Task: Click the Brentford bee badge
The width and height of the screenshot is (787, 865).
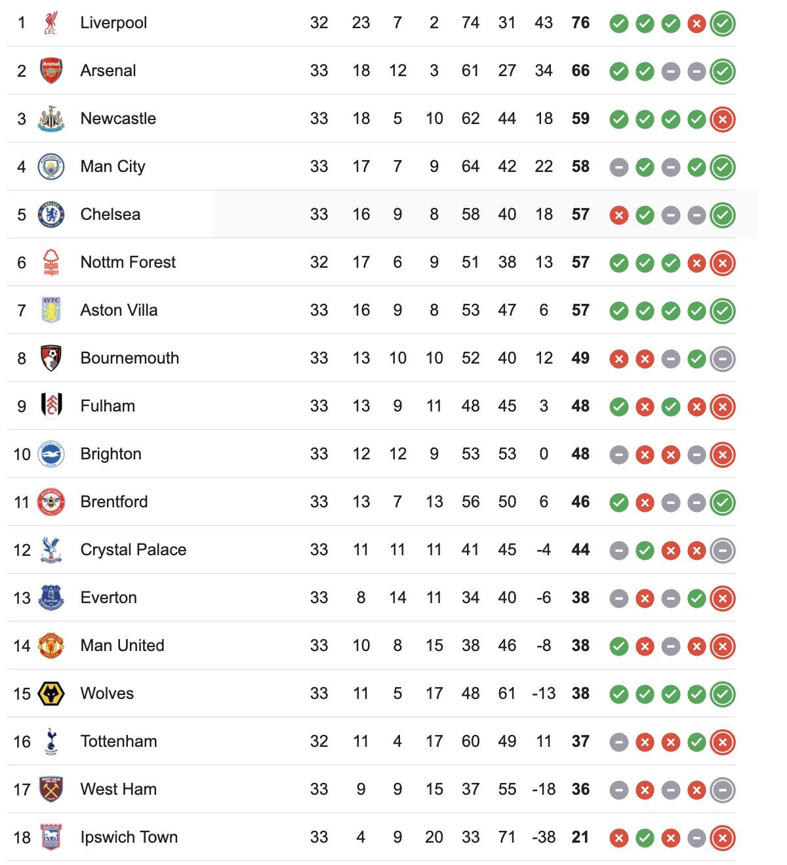Action: (50, 502)
